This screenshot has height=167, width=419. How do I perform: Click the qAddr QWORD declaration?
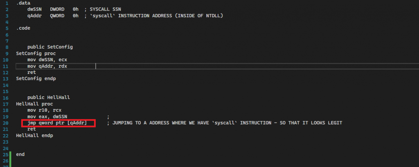point(49,16)
